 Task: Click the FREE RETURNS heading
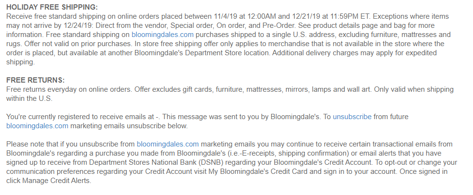tap(35, 80)
